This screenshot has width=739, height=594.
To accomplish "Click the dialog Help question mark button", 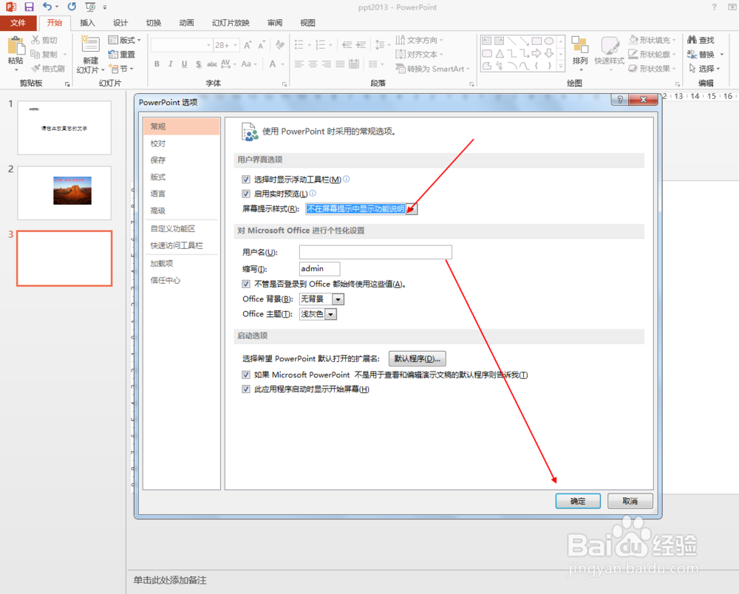I will [x=620, y=100].
